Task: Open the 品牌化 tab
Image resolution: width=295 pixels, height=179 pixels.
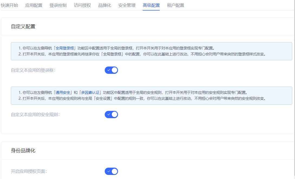Action: click(104, 5)
